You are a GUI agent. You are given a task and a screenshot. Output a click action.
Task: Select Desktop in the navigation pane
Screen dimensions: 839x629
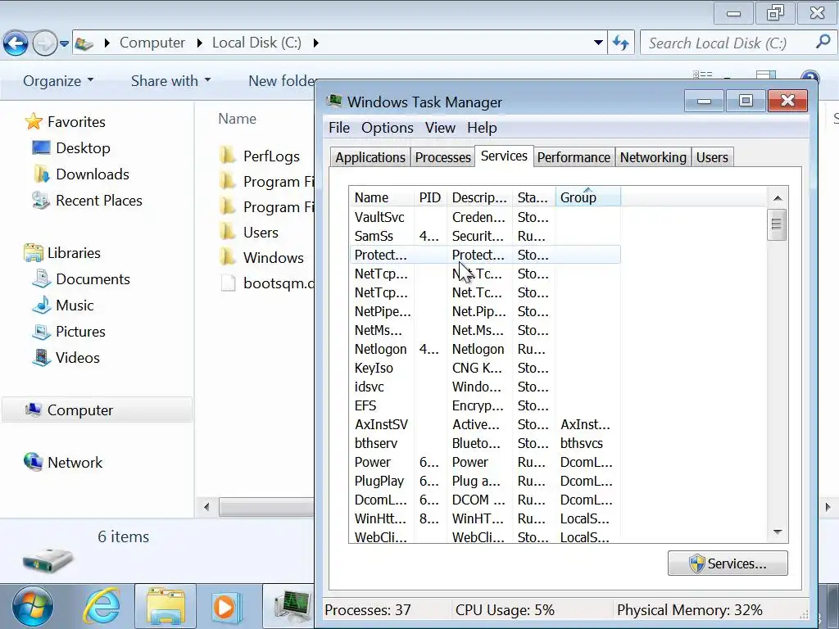(x=83, y=147)
